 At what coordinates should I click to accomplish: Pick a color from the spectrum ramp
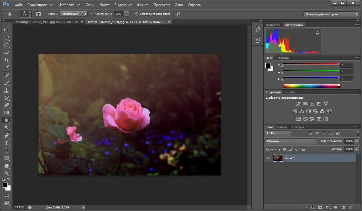coord(312,86)
